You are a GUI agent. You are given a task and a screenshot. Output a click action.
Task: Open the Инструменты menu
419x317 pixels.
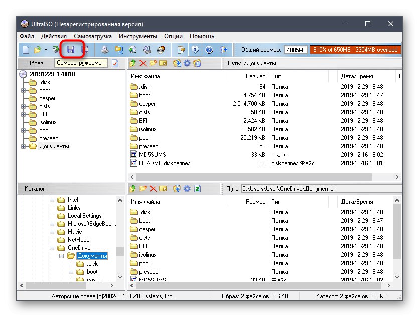tap(138, 36)
